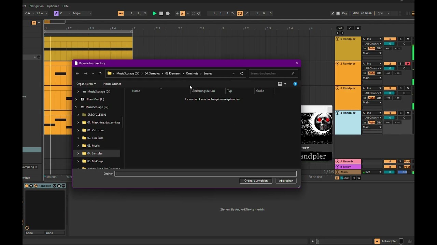Click the Set locator button
This screenshot has height=245, width=437.
340,28
